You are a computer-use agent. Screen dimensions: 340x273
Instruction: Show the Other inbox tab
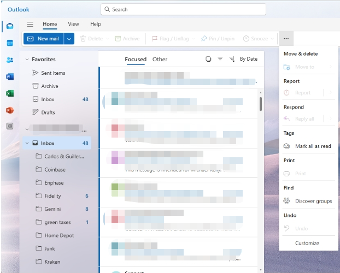point(160,59)
